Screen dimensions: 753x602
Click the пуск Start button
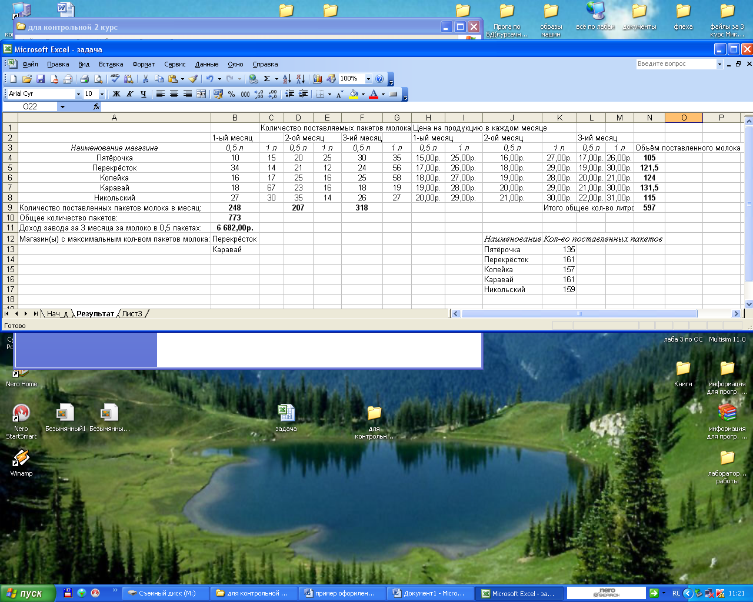point(28,593)
